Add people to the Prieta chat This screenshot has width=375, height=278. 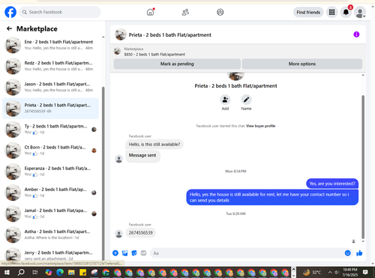225,100
